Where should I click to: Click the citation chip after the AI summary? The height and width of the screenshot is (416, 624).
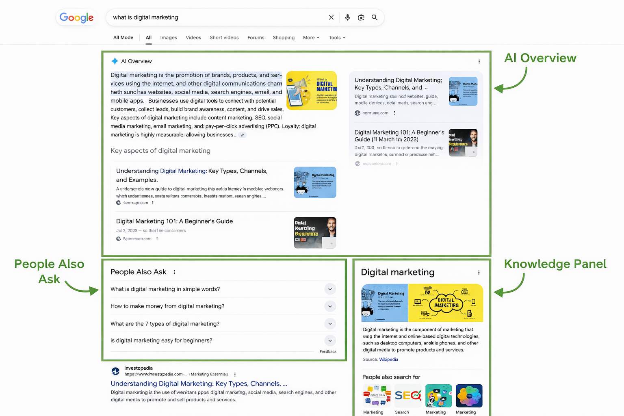coord(243,134)
